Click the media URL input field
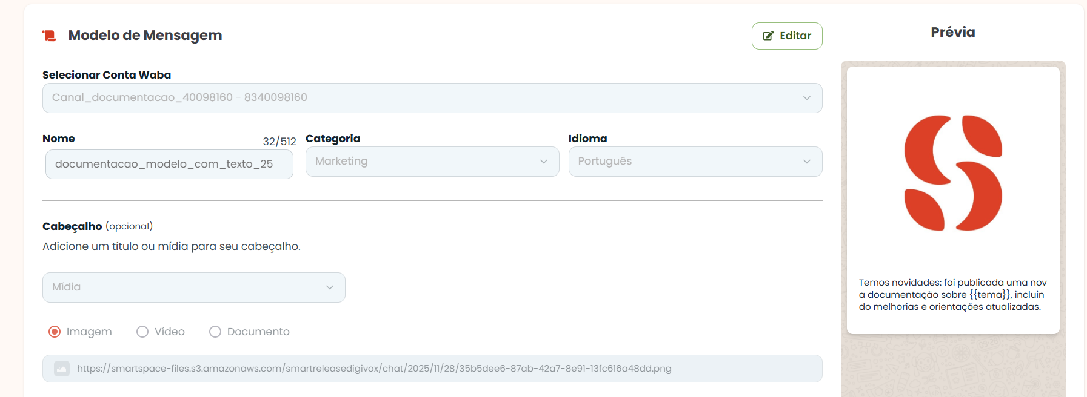This screenshot has height=397, width=1087. pyautogui.click(x=432, y=369)
